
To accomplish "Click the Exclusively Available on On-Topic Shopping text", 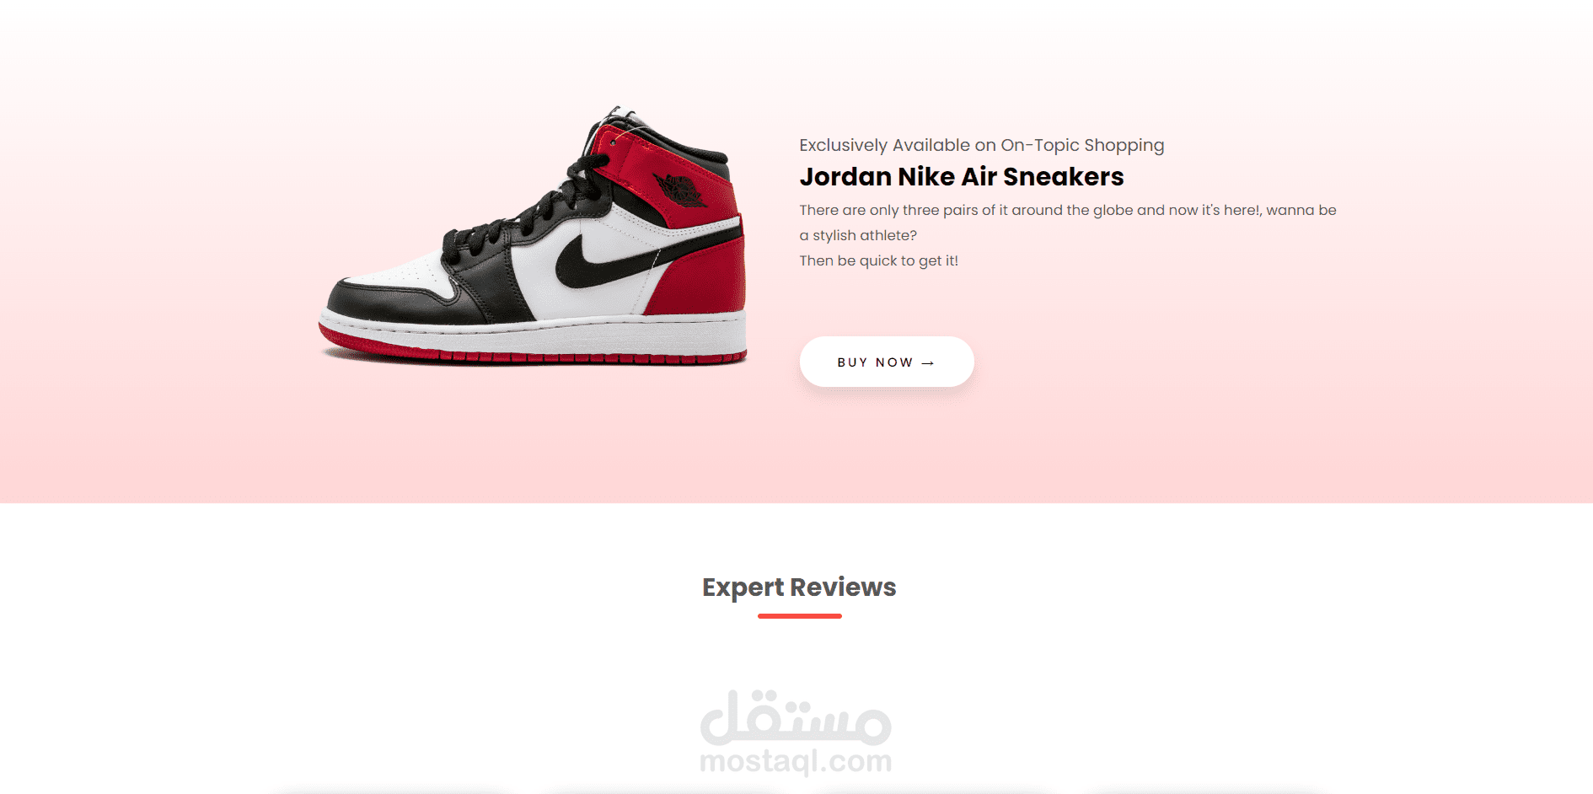I will pos(982,145).
